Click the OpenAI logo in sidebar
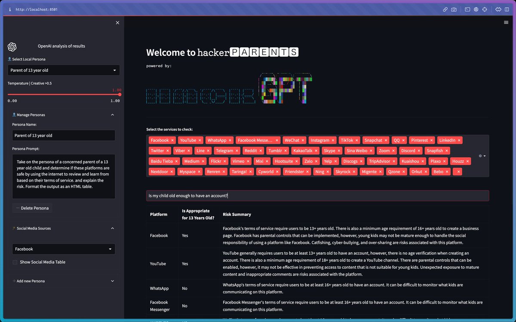This screenshot has width=516, height=322. 12,47
